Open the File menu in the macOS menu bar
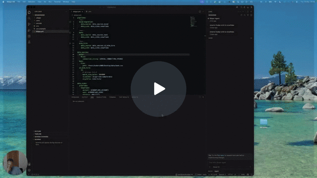The image size is (317, 178). click(x=19, y=1)
